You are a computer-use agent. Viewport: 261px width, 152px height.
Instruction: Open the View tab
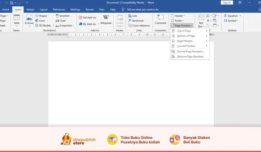click(102, 9)
